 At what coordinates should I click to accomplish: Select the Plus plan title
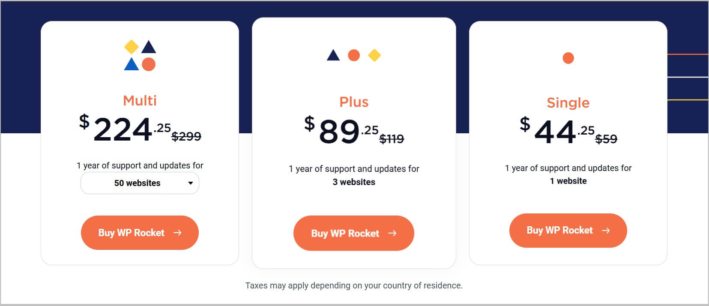click(x=354, y=102)
